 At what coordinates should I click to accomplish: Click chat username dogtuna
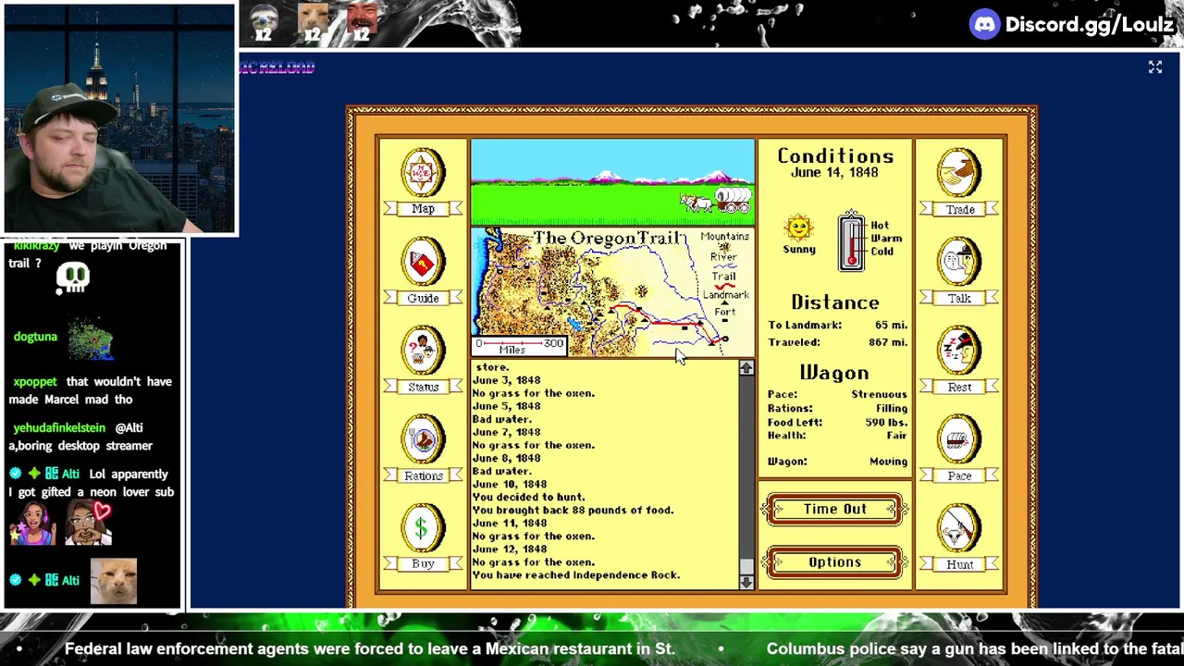coord(35,337)
